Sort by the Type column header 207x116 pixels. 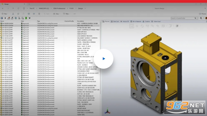point(39,21)
